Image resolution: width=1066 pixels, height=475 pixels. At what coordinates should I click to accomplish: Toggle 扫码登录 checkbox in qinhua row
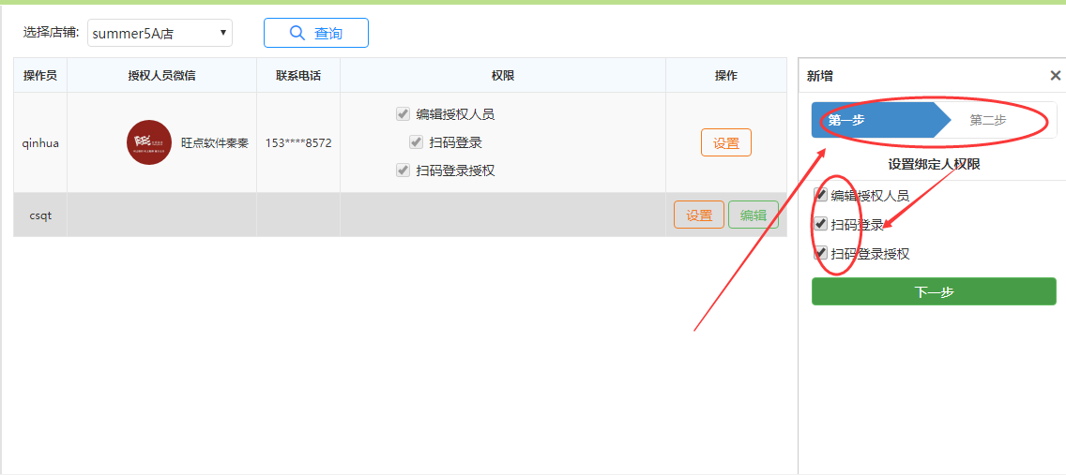416,141
